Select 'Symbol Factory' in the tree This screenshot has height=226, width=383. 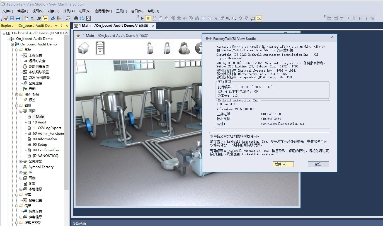(x=41, y=167)
